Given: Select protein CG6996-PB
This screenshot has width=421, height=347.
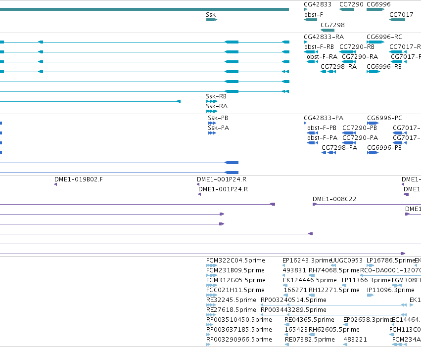Looking at the screenshot, I should pyautogui.click(x=384, y=148).
